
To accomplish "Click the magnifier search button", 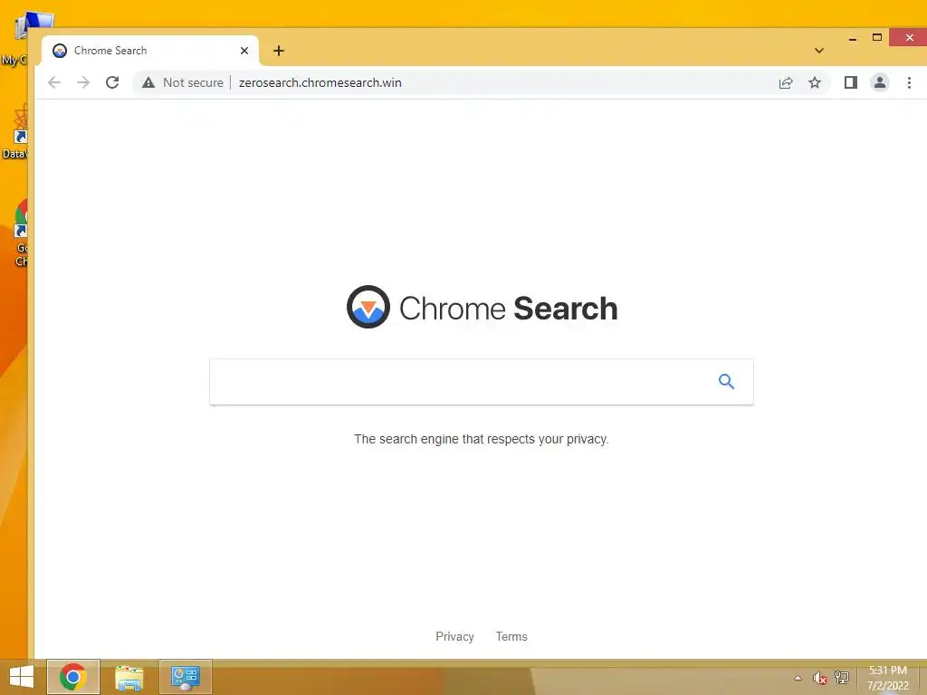I will (x=727, y=382).
